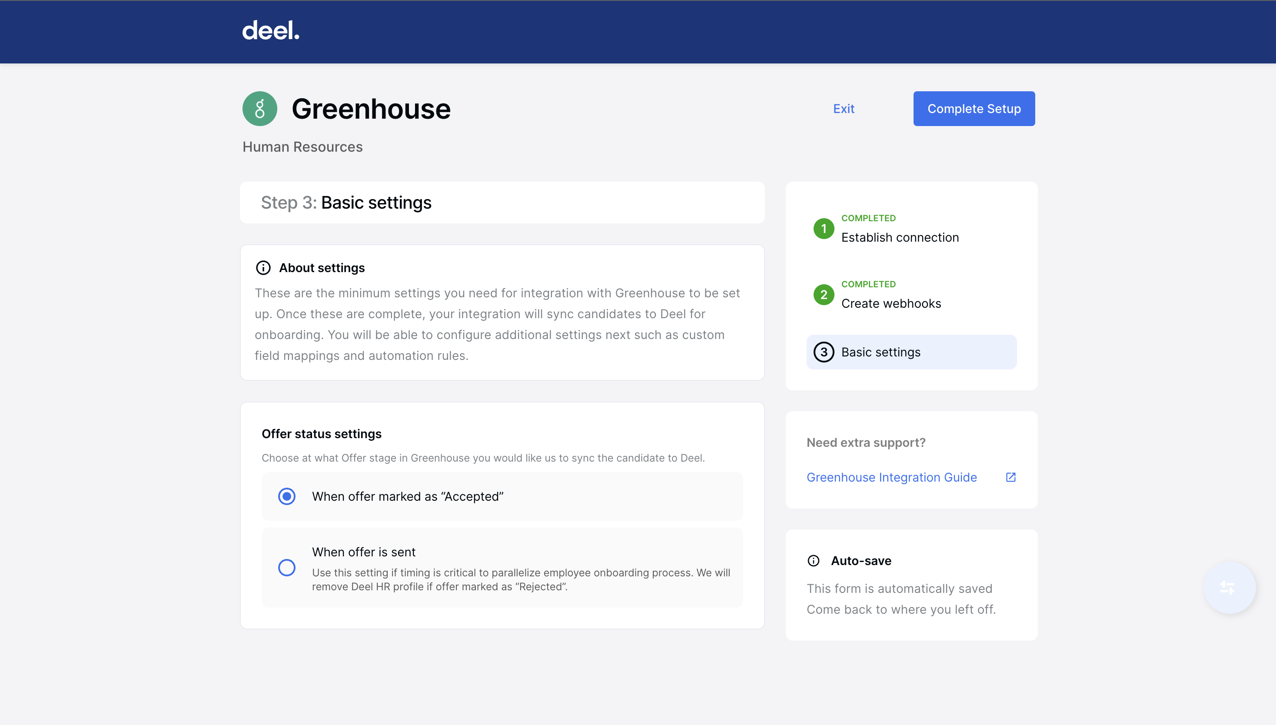Click the Complete Setup button
This screenshot has height=725, width=1276.
pyautogui.click(x=974, y=109)
